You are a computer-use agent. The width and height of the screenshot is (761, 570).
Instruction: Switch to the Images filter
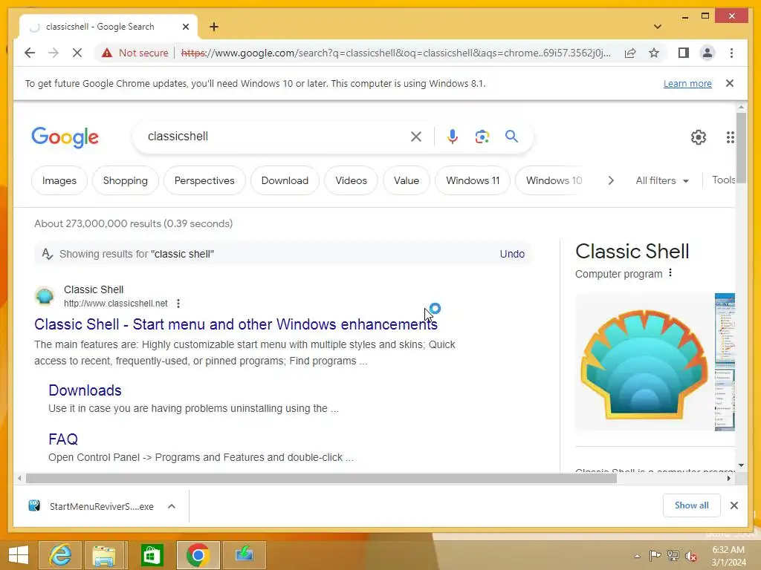tap(59, 180)
